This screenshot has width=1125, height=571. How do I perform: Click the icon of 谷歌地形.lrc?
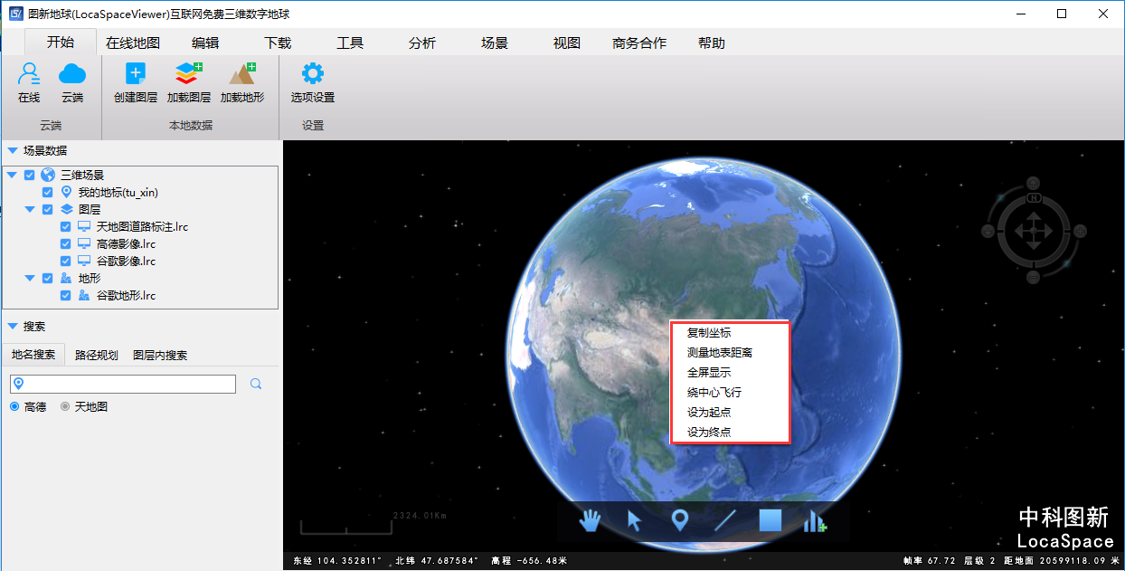[84, 295]
